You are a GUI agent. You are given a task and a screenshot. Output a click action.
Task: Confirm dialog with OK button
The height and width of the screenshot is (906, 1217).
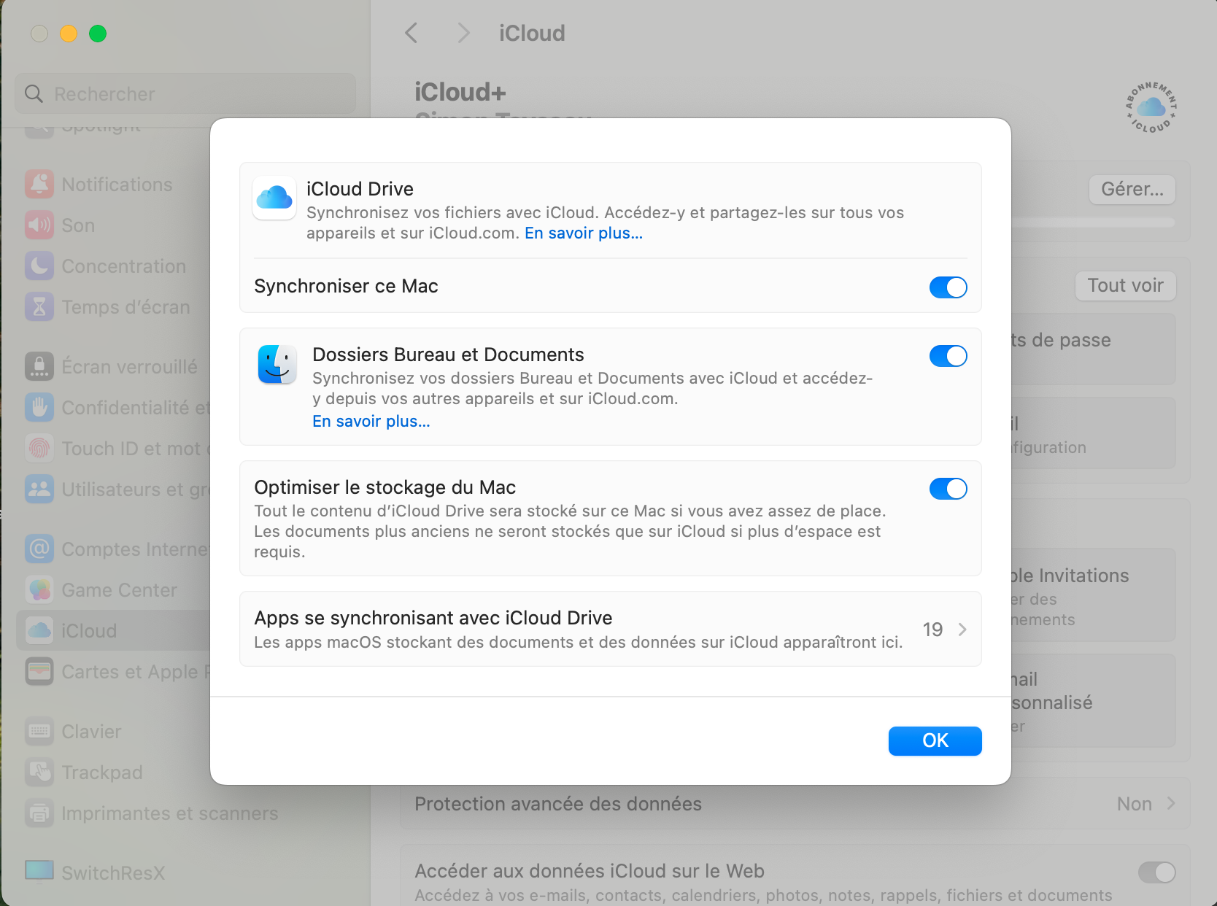(935, 740)
